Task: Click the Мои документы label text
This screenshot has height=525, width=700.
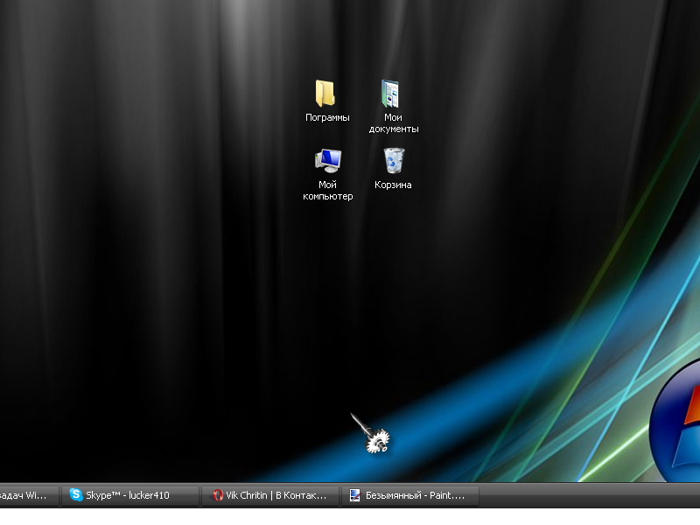Action: pyautogui.click(x=393, y=123)
